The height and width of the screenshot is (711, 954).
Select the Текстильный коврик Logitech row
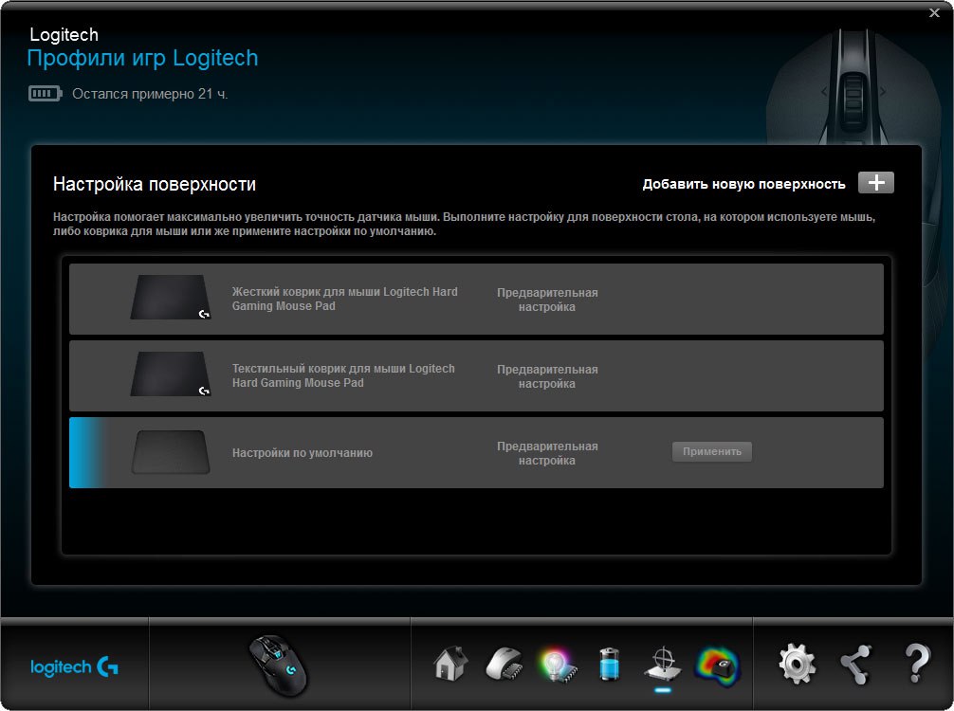[476, 375]
